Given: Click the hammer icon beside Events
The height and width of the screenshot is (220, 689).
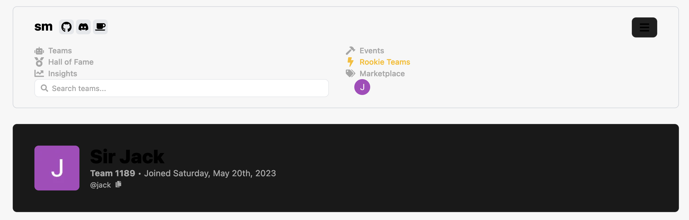Looking at the screenshot, I should tap(350, 51).
